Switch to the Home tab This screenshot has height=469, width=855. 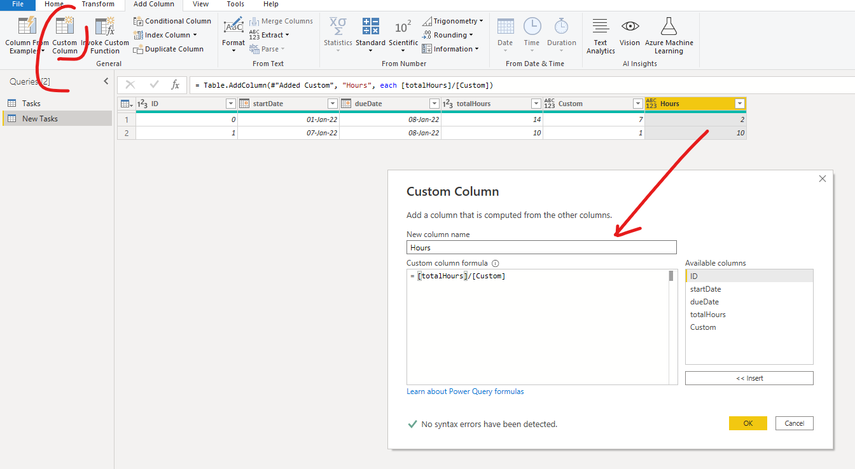pos(54,4)
